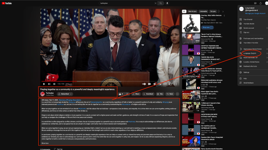Viewport: 268px width, 150px height.
Task: Open ad options three-dot menu
Action: click(x=224, y=16)
